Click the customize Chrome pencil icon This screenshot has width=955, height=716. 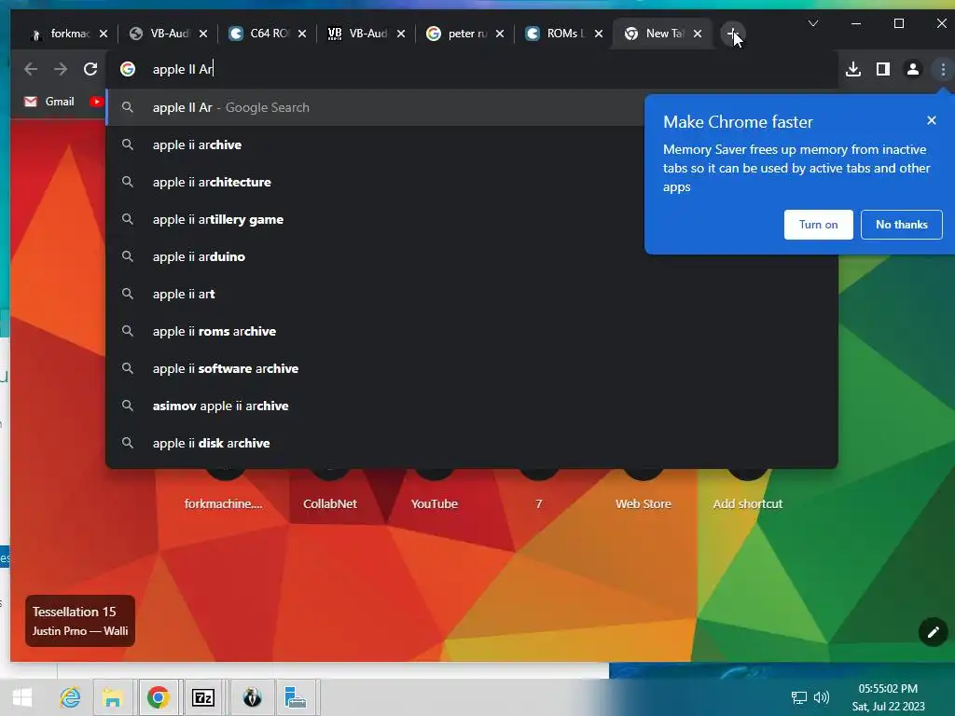coord(933,633)
